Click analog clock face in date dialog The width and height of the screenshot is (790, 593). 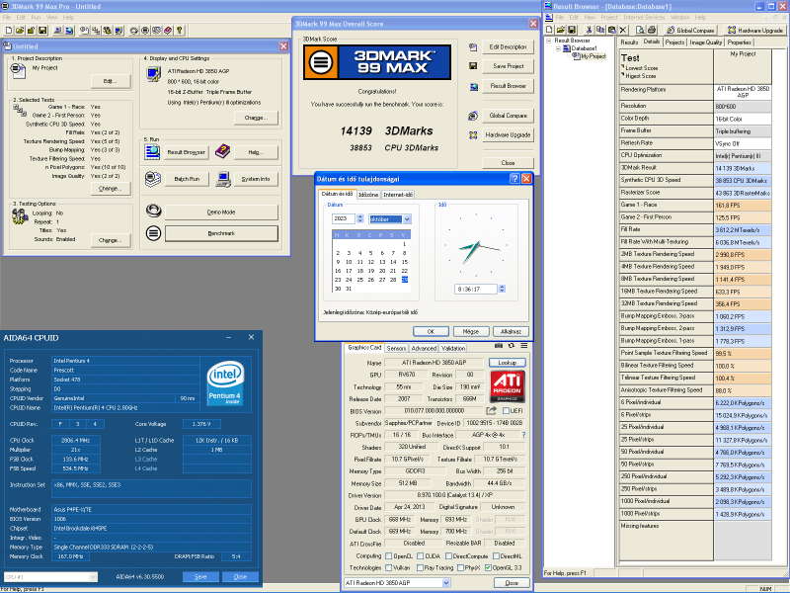[476, 246]
